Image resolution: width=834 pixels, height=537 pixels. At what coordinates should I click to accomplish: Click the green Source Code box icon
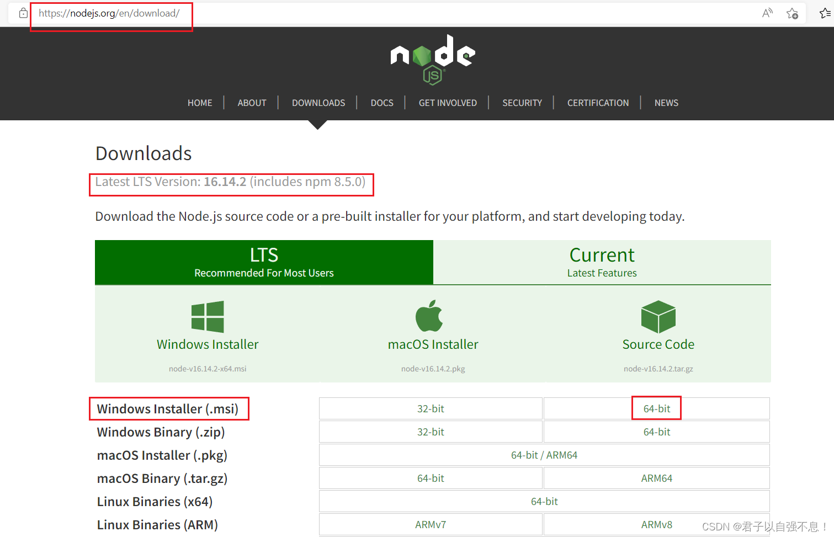click(x=658, y=317)
